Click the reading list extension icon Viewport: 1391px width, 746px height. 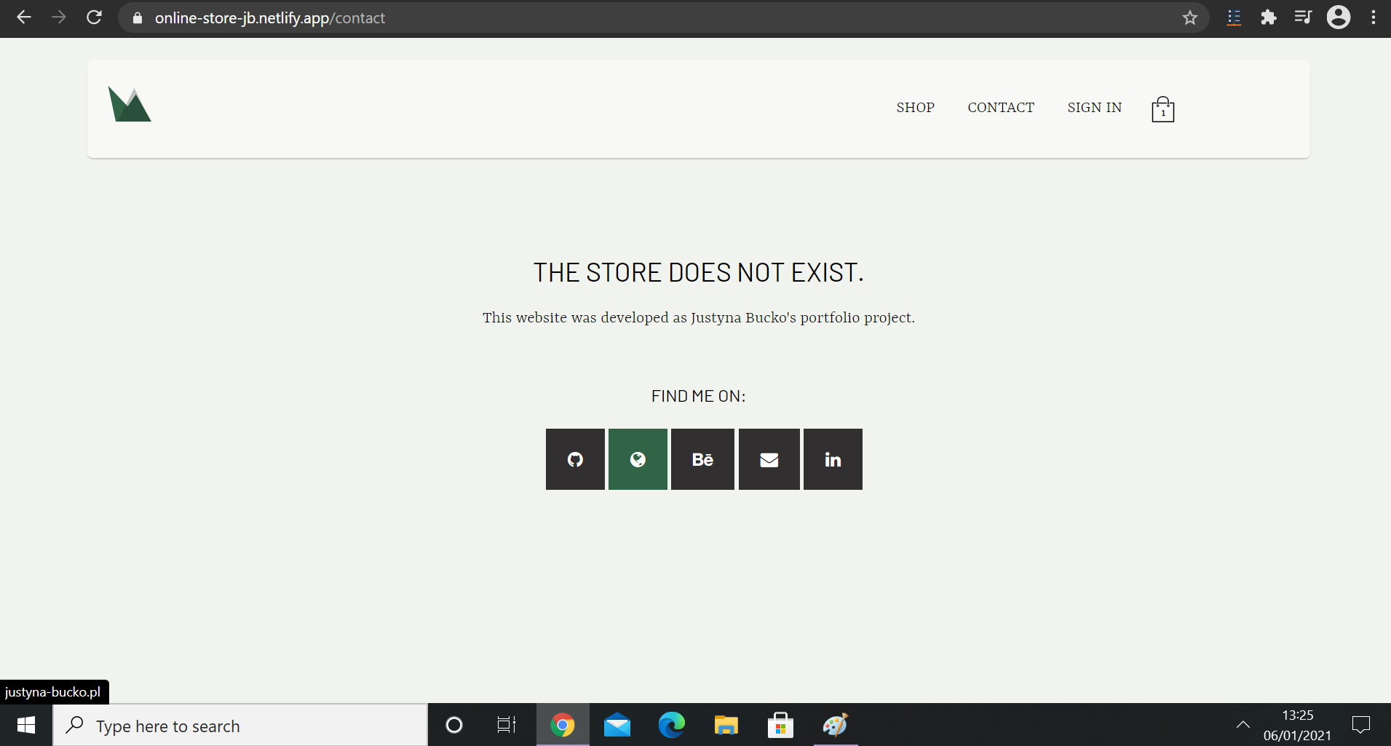click(1234, 17)
